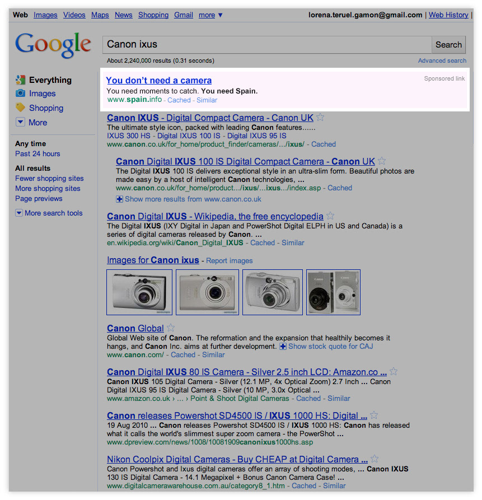
Task: Open Wikipedia Canon Digital IXUS result title
Action: (215, 216)
